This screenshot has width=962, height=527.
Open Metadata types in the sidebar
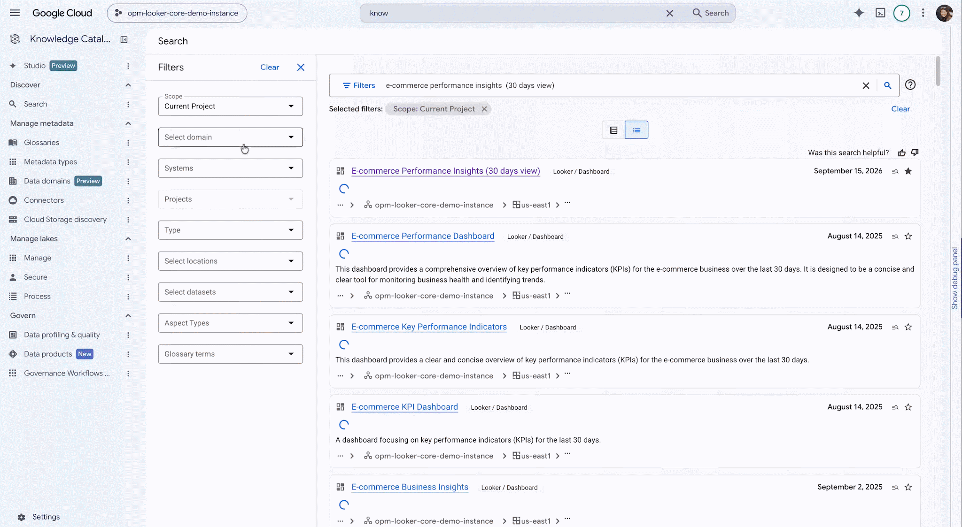[x=50, y=161]
